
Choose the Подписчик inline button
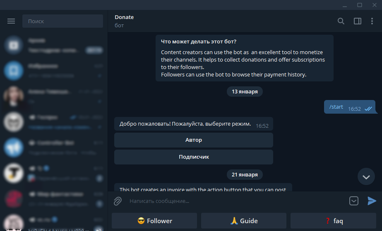(x=193, y=157)
